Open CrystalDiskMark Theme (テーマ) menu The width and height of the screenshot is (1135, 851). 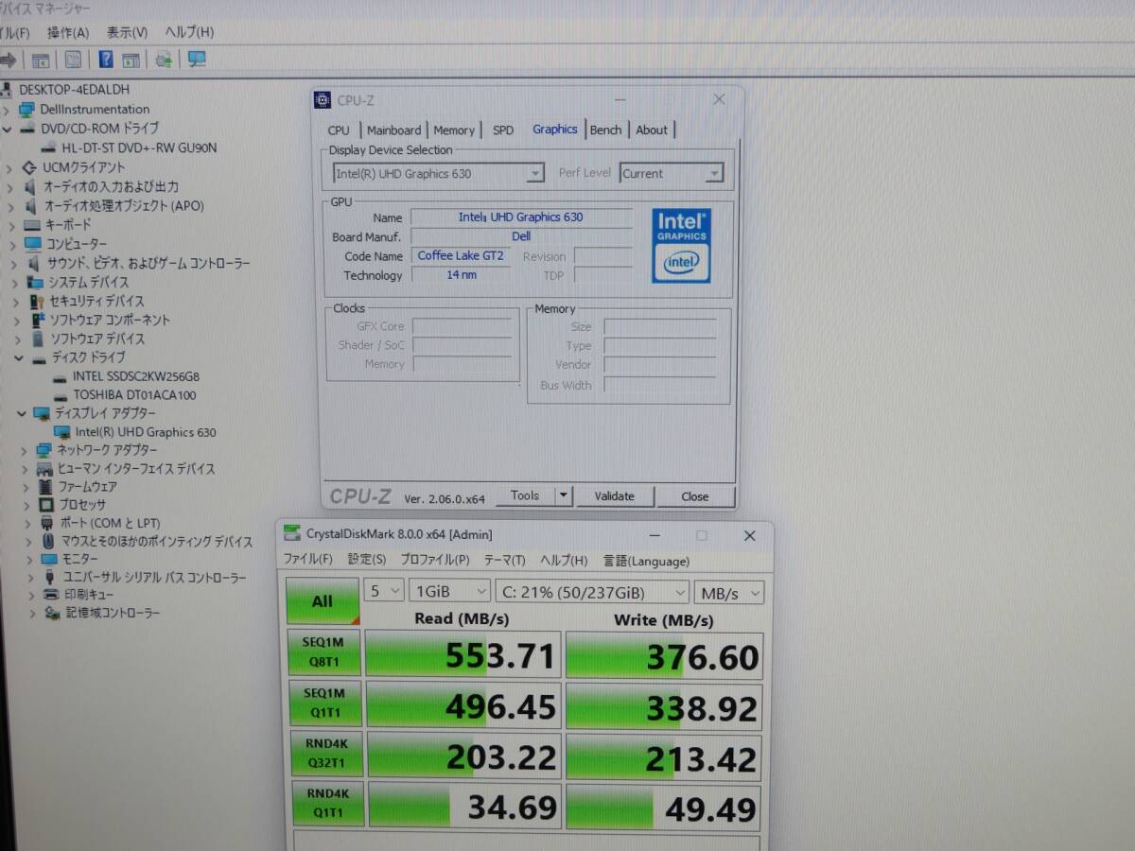click(x=504, y=561)
